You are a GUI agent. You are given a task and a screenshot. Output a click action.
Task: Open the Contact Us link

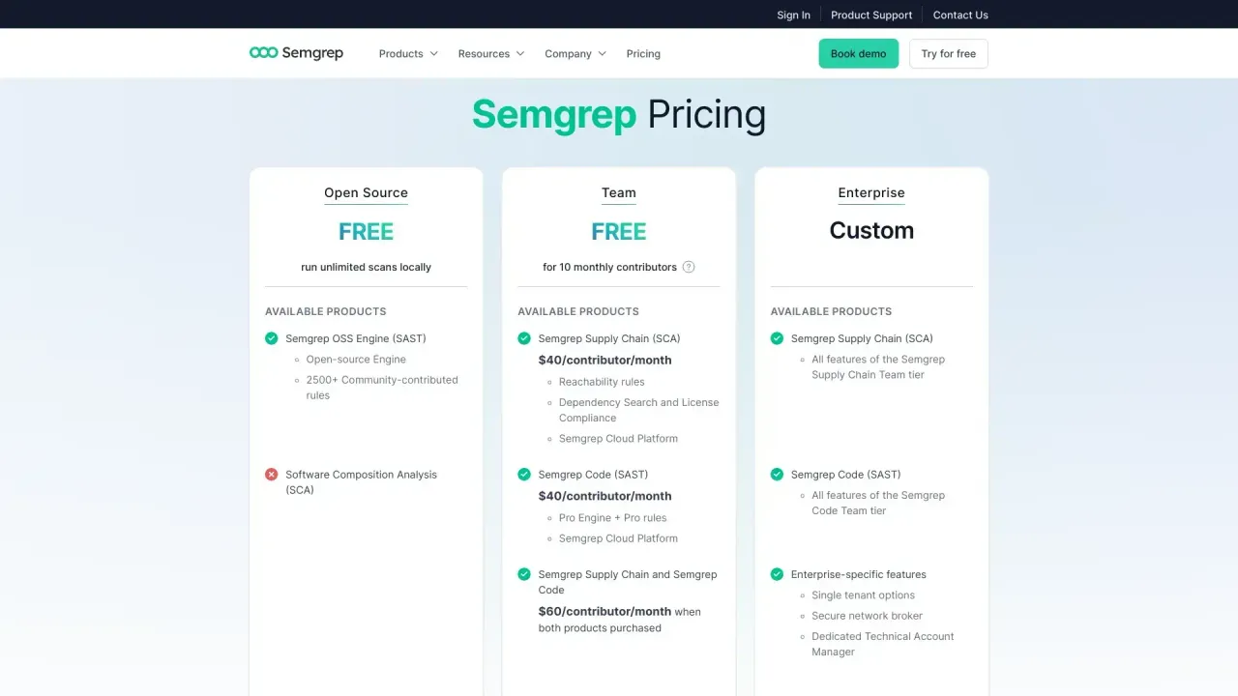pos(960,14)
